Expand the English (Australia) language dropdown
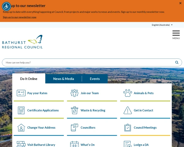This screenshot has height=147, width=184. pyautogui.click(x=162, y=25)
